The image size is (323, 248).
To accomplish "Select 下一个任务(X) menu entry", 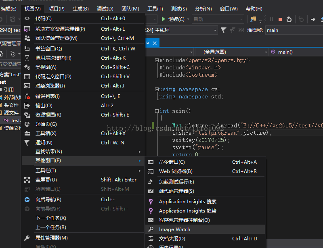I will (83, 218).
